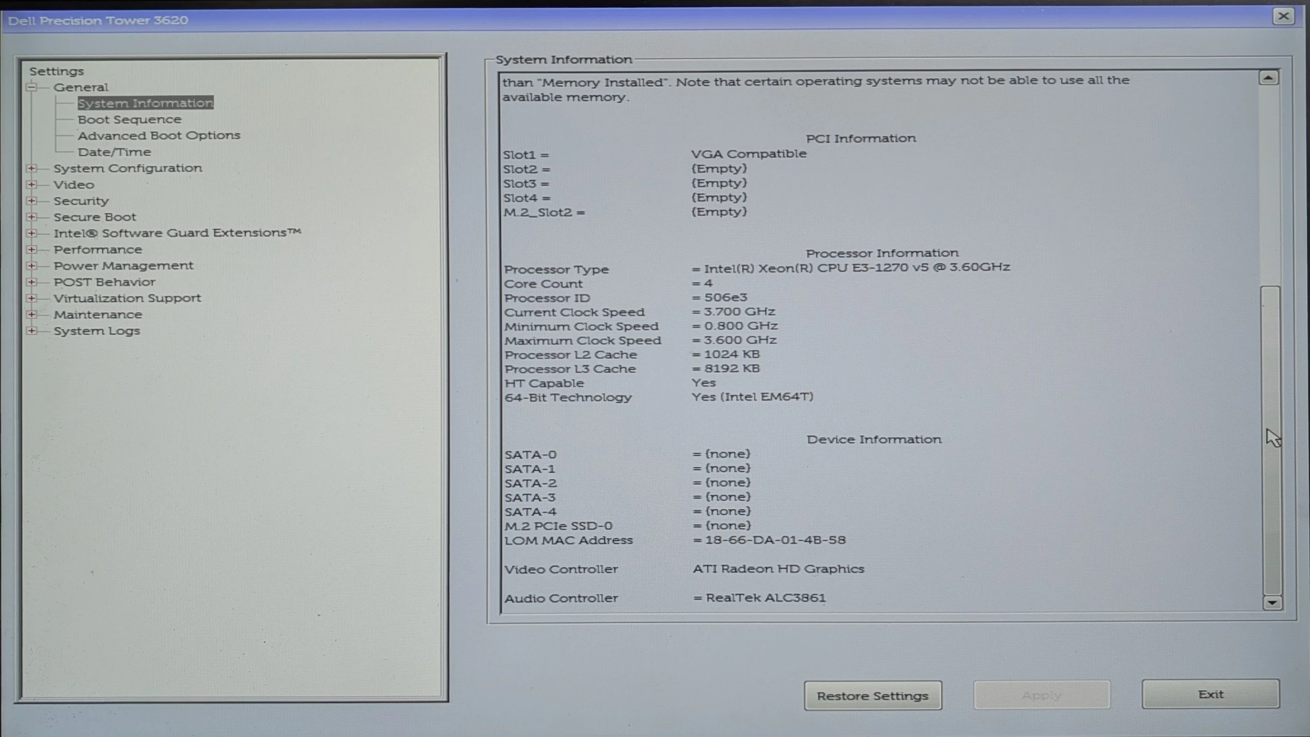Click the Exit button
The image size is (1310, 737).
[1211, 694]
